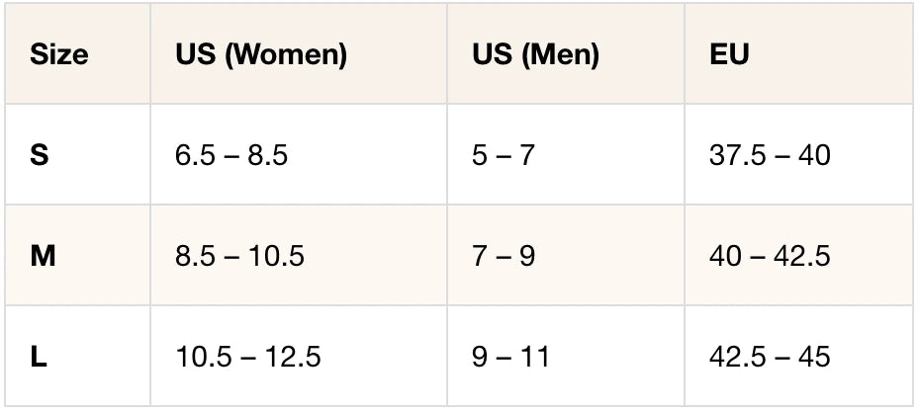Click the number 11 in the men's column
The height and width of the screenshot is (413, 920).
pyautogui.click(x=535, y=357)
